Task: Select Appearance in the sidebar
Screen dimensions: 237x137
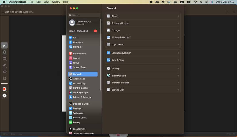Action: (x=83, y=79)
